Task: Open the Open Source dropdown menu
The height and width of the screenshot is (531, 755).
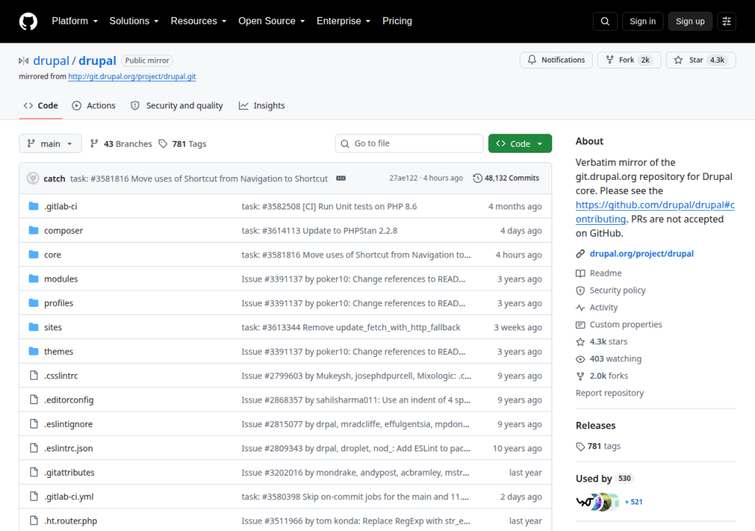Action: [271, 21]
